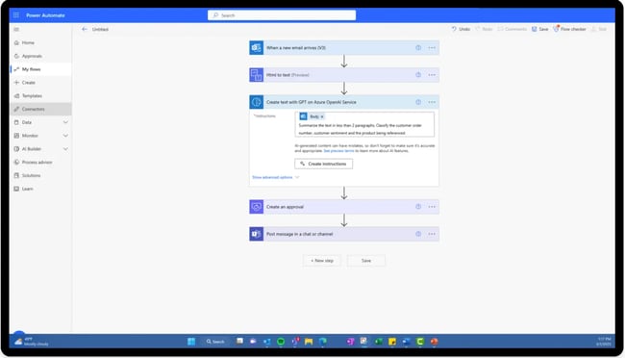Click the Html to text step icon
Screen dimensions: 625x358
(x=257, y=75)
